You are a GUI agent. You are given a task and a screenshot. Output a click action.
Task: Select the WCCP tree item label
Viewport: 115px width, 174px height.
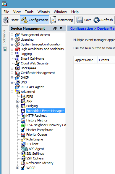click(31, 168)
